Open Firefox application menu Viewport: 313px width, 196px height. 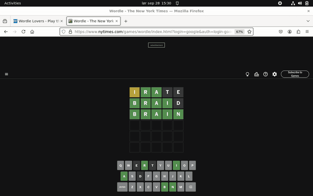(307, 32)
